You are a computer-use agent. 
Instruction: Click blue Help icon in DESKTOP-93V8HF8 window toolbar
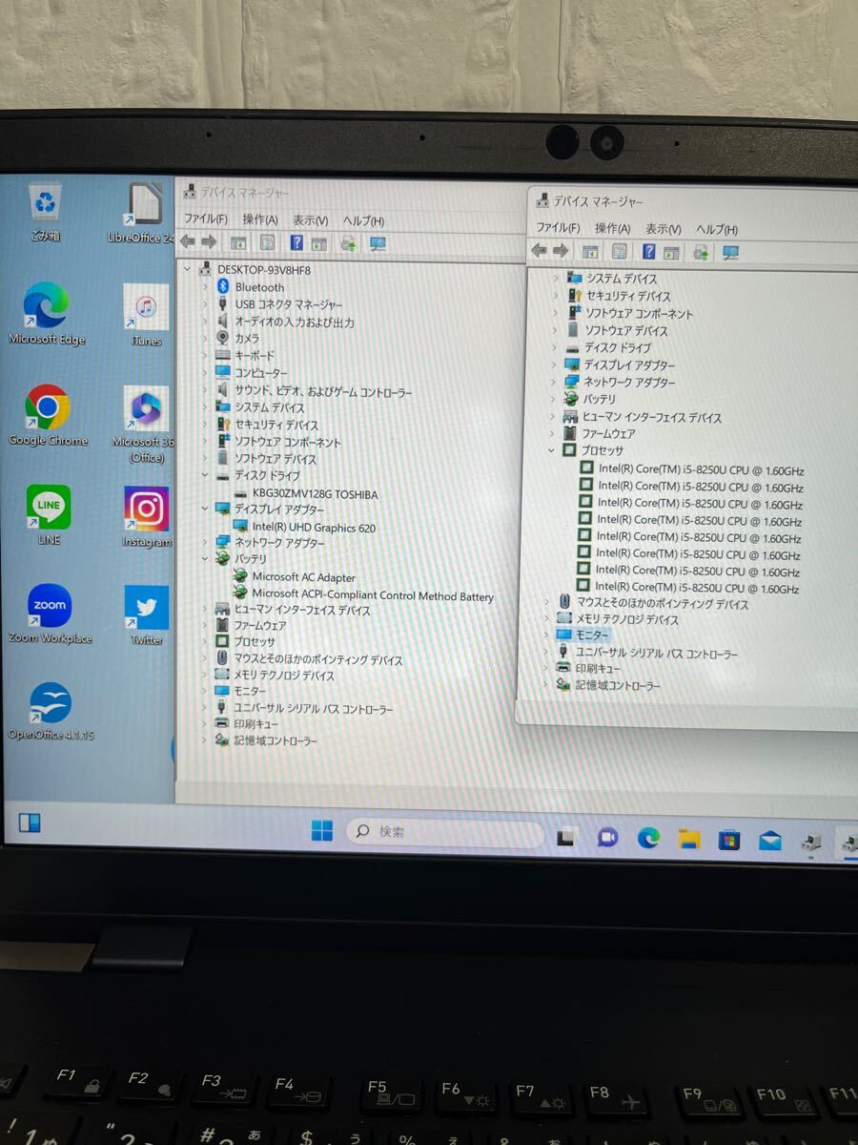tap(296, 242)
